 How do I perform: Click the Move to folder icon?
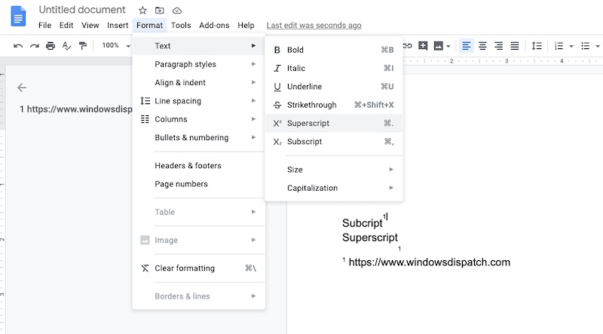(x=160, y=11)
